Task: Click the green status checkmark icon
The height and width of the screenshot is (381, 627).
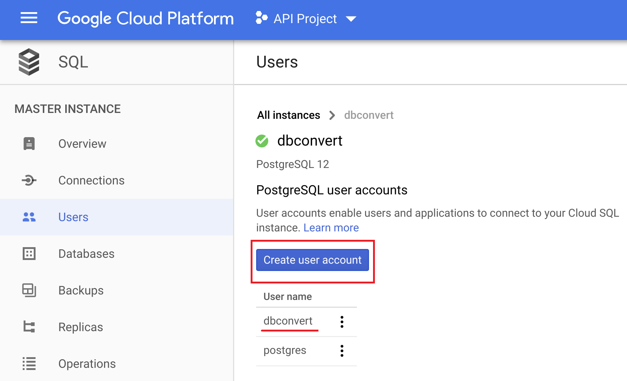Action: coord(262,141)
